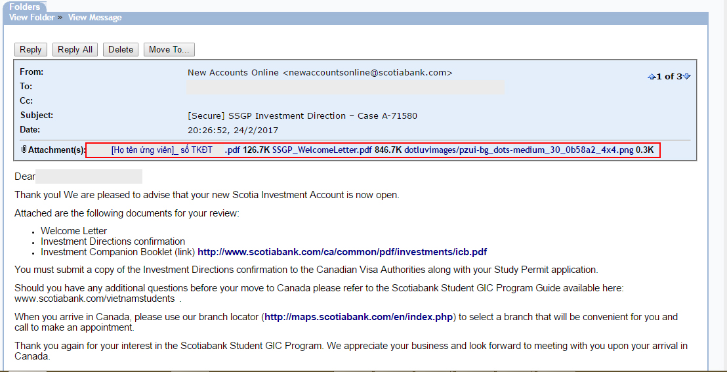Go to View Folder breadcrumb
The height and width of the screenshot is (372, 727).
(31, 18)
